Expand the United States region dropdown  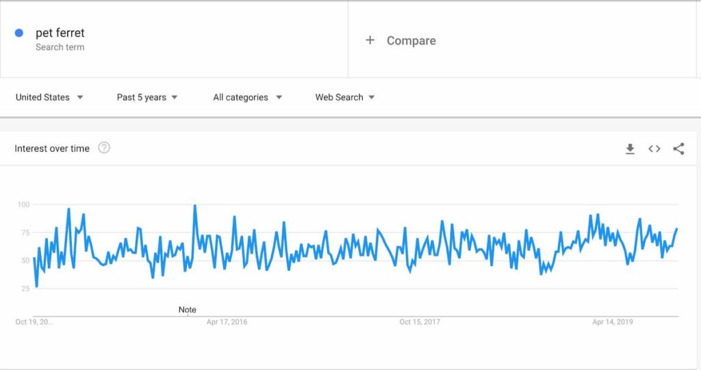coord(49,97)
